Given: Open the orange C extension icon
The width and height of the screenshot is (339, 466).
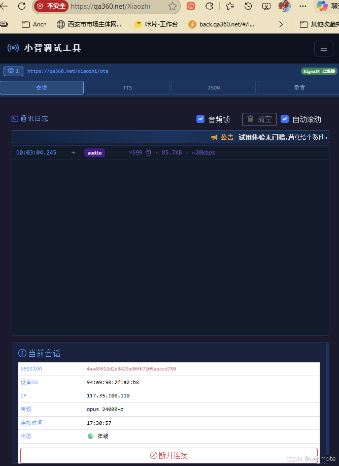Looking at the screenshot, I should 191,6.
